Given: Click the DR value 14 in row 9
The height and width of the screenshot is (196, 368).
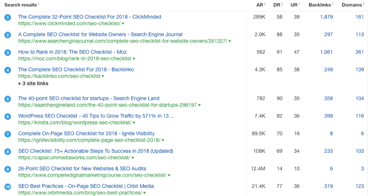Looking at the screenshot, I should click(279, 169).
